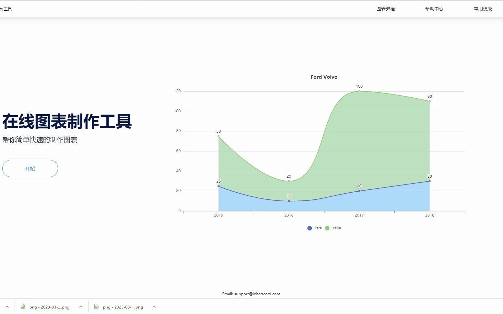Click the Volvo data point labeled 50
The image size is (503, 314).
click(218, 136)
